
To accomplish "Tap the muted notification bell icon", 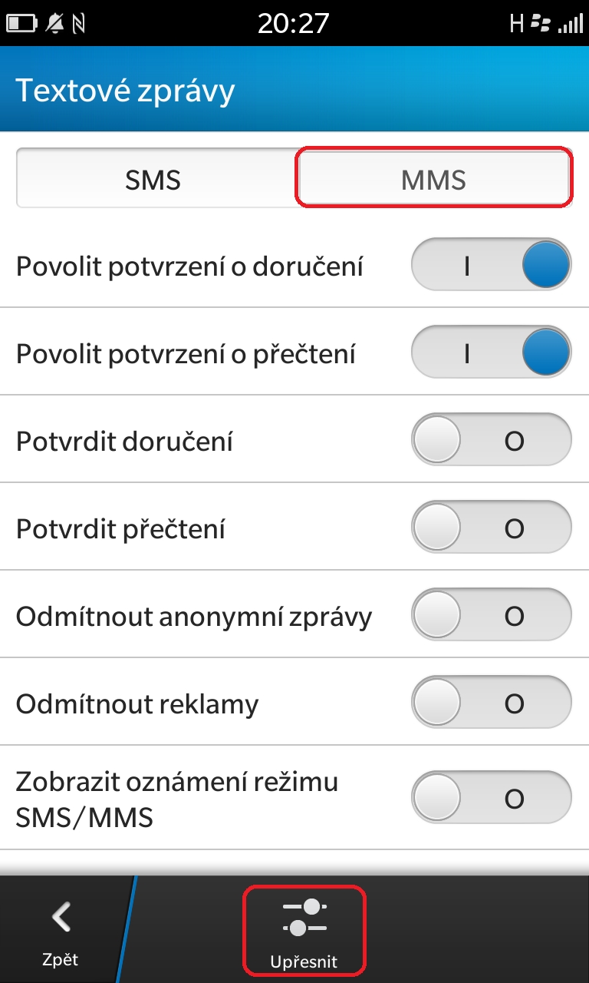I will pyautogui.click(x=54, y=24).
